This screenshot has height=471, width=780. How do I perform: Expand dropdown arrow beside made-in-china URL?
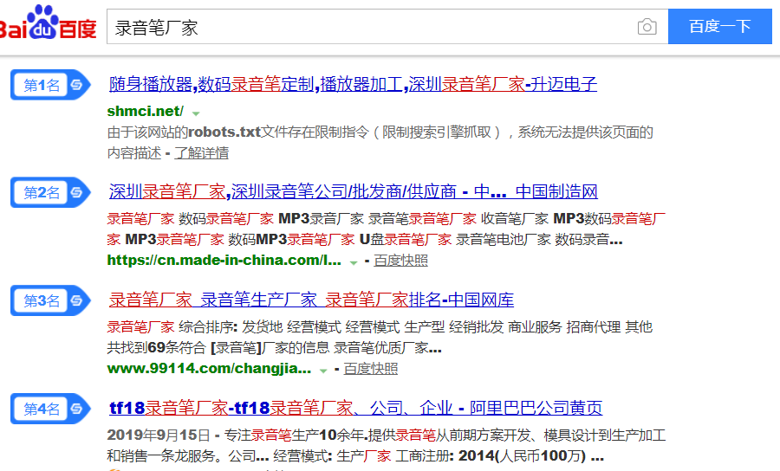coord(354,262)
